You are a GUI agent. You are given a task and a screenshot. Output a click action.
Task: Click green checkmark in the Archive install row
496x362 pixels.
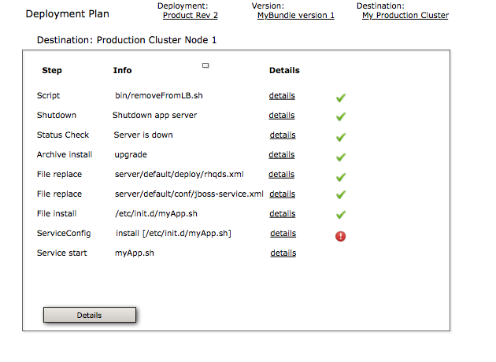tap(341, 157)
